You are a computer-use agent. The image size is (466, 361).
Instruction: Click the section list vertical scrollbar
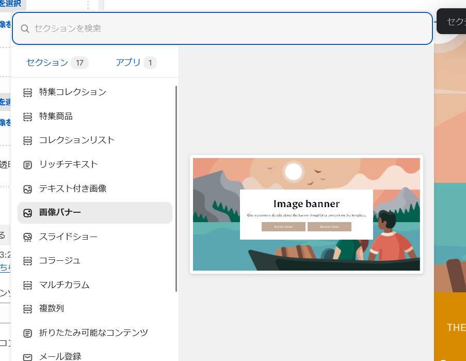[176, 189]
